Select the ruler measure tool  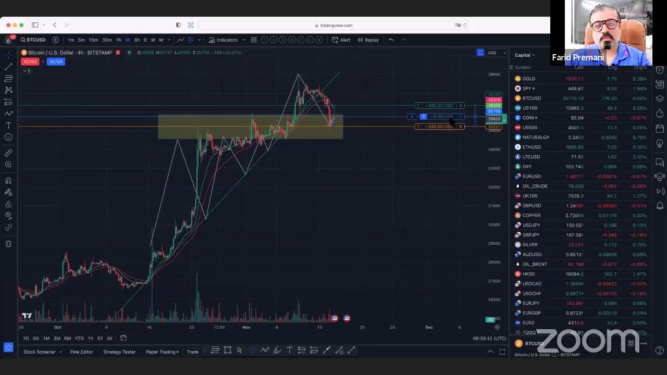click(x=8, y=153)
